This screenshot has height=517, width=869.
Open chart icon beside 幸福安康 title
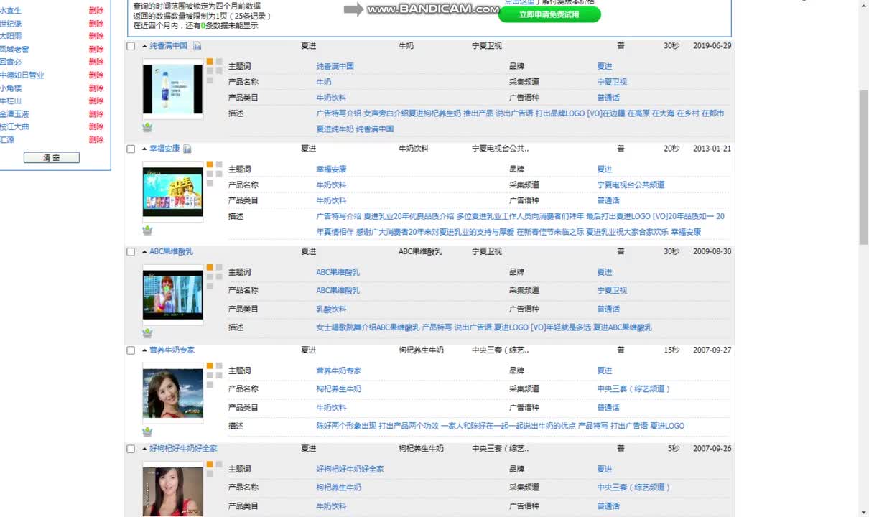point(187,149)
